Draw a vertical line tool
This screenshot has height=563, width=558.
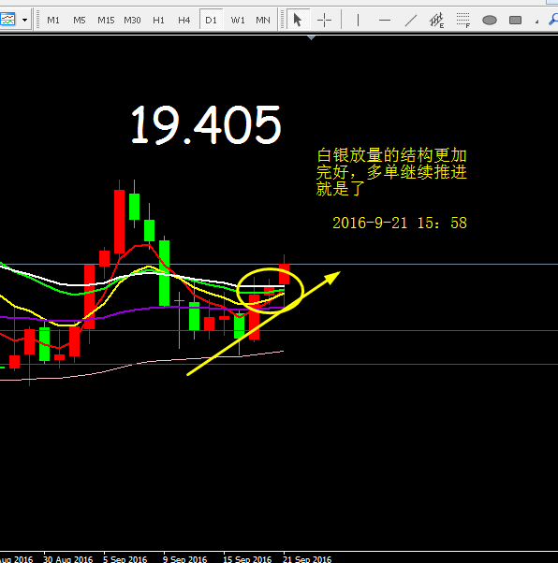click(358, 21)
